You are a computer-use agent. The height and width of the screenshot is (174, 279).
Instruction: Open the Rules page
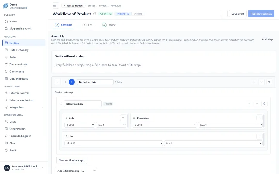point(24,57)
